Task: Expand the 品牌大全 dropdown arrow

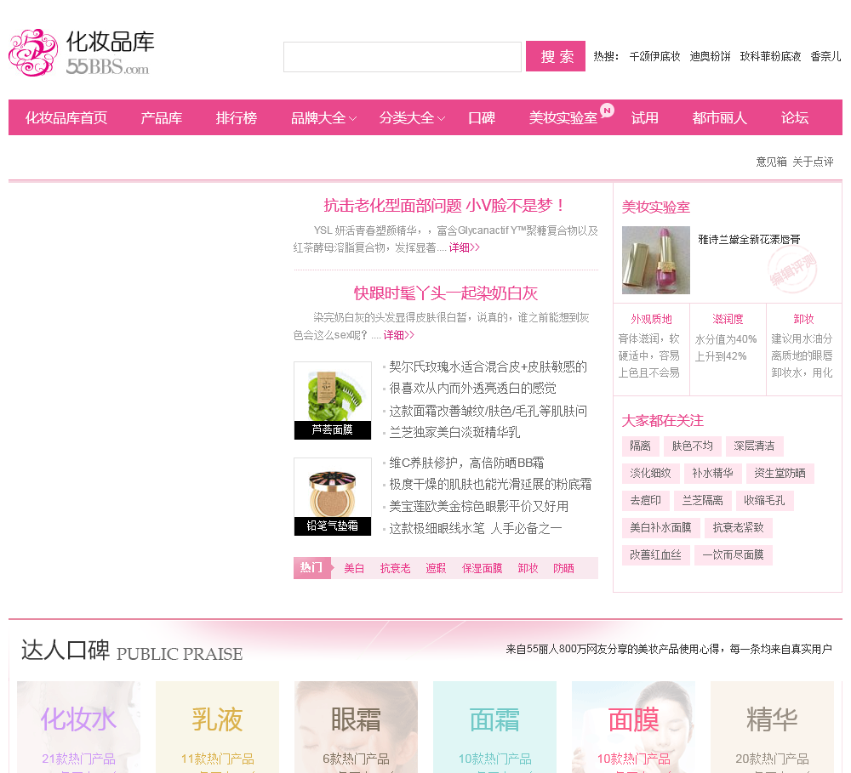Action: tap(353, 118)
